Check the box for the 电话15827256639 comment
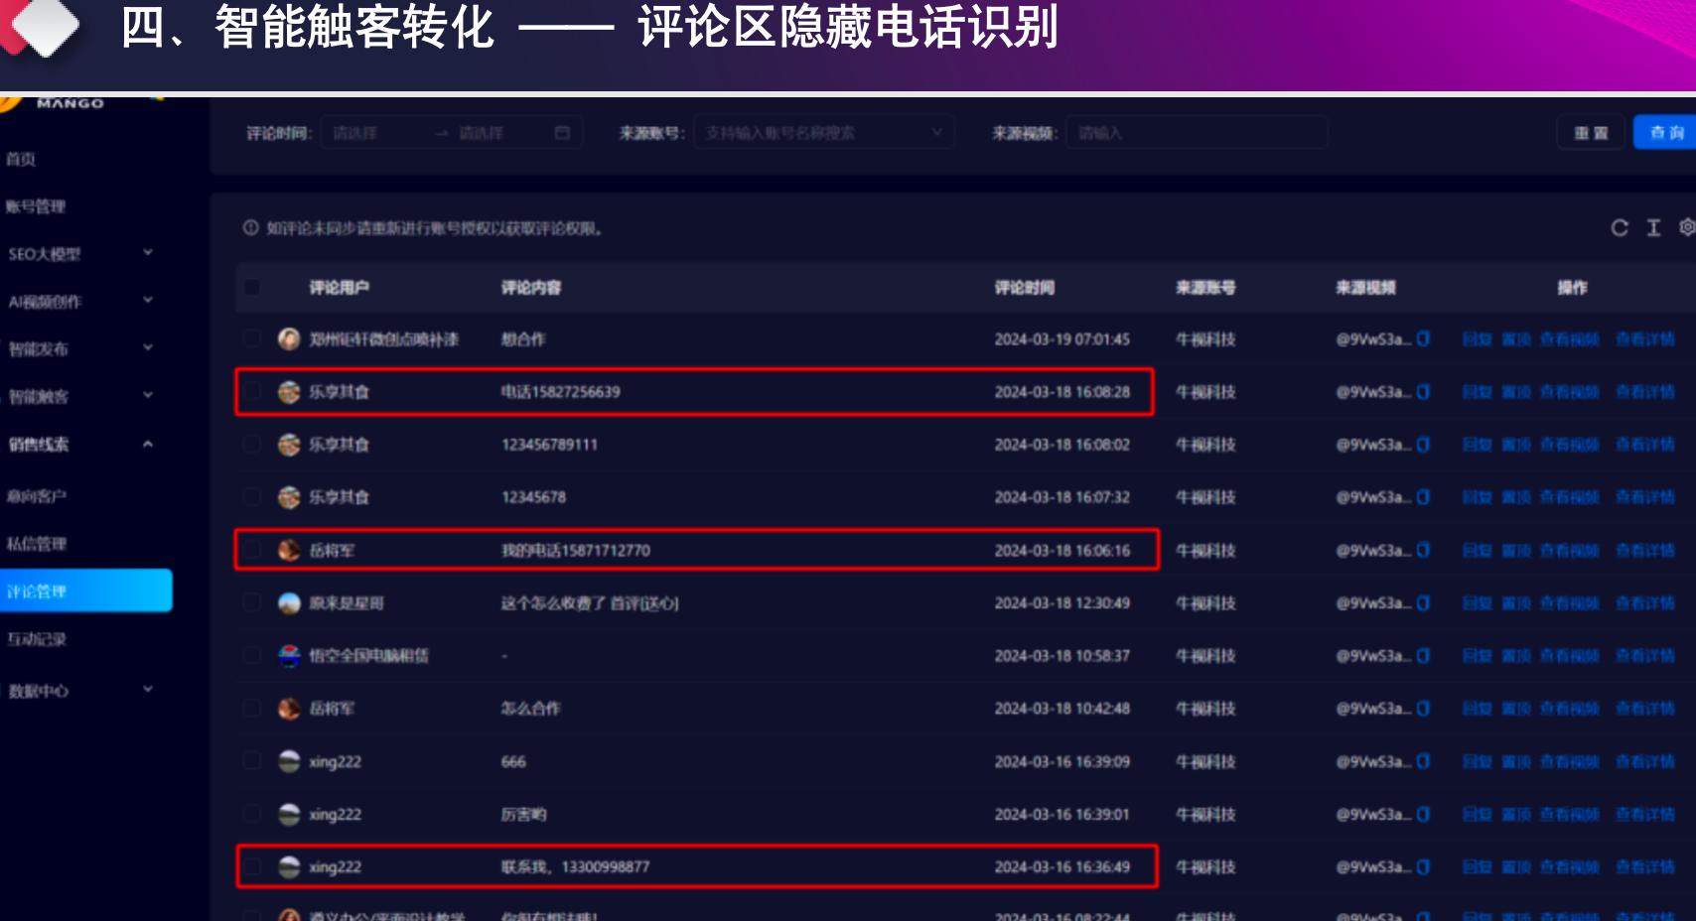The height and width of the screenshot is (921, 1696). coord(252,392)
